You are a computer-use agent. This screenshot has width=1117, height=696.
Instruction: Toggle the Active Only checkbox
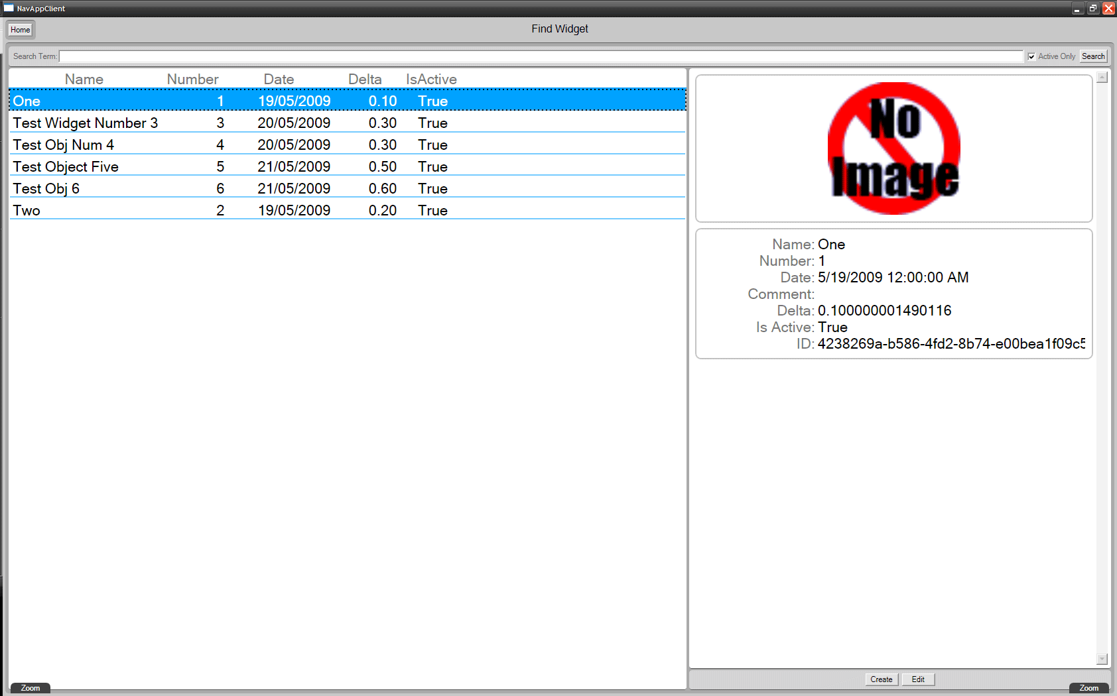point(1031,56)
